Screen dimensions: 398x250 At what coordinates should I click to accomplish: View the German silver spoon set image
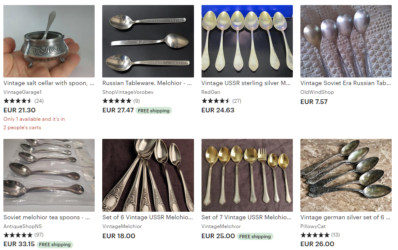click(346, 175)
